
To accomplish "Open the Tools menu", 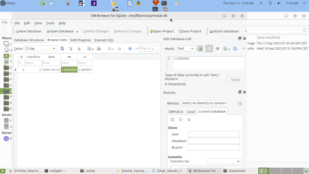I will 50,23.
